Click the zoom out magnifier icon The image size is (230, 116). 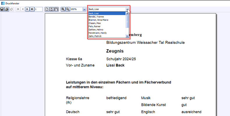(68, 9)
